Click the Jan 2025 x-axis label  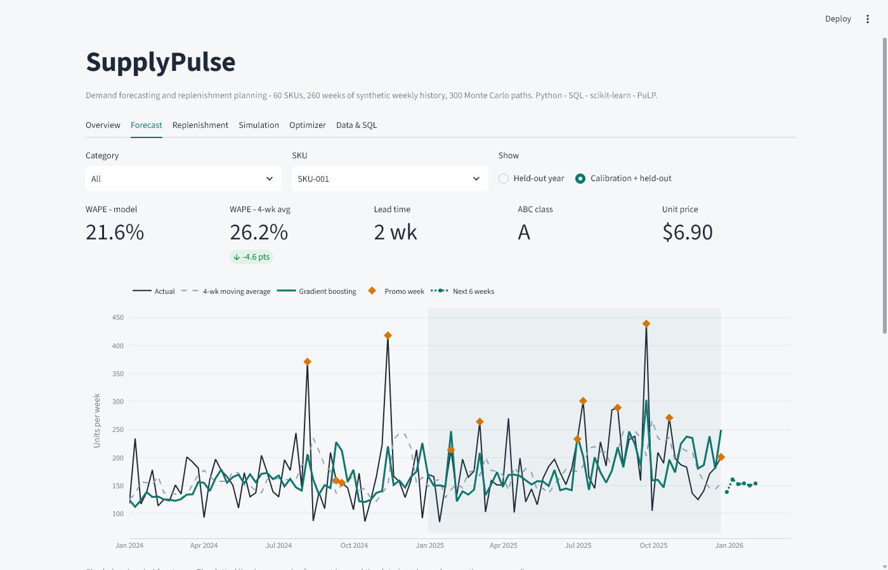[x=430, y=545]
